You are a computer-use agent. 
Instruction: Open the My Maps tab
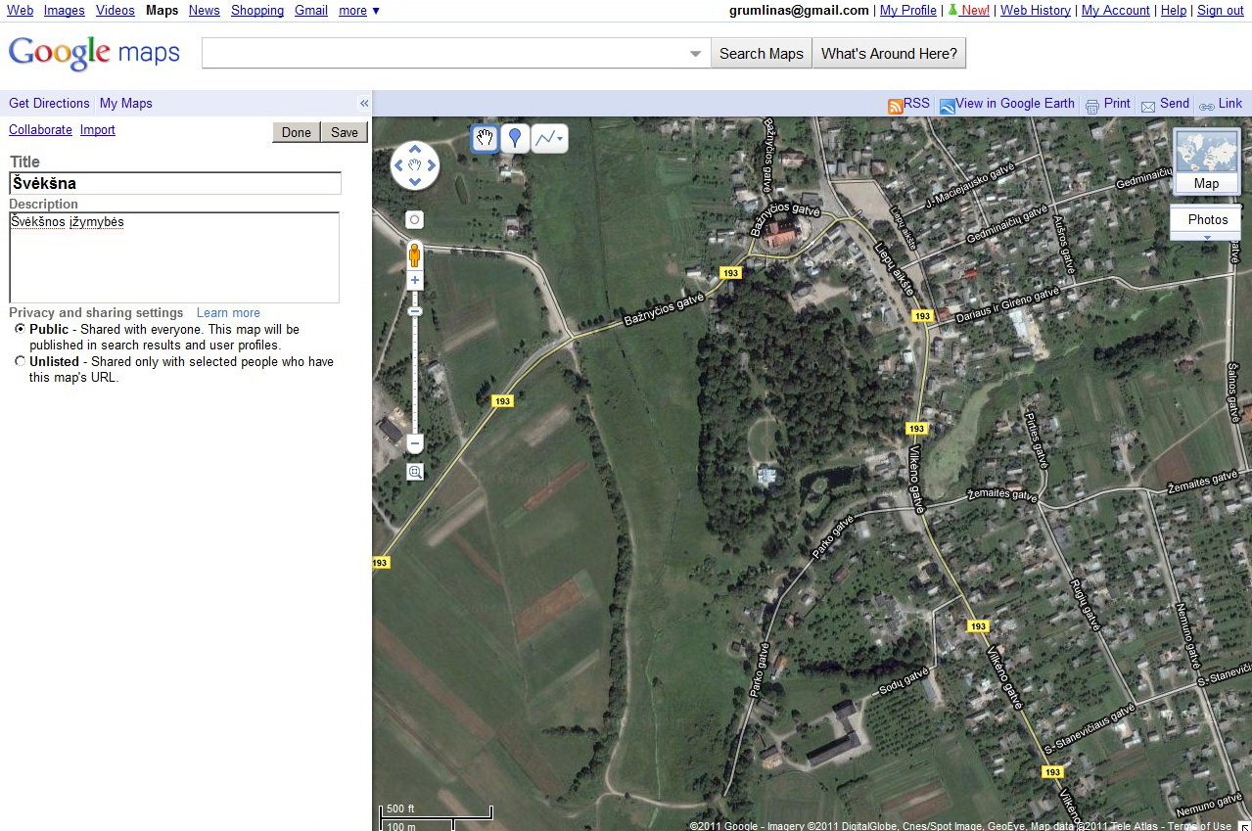click(x=126, y=104)
